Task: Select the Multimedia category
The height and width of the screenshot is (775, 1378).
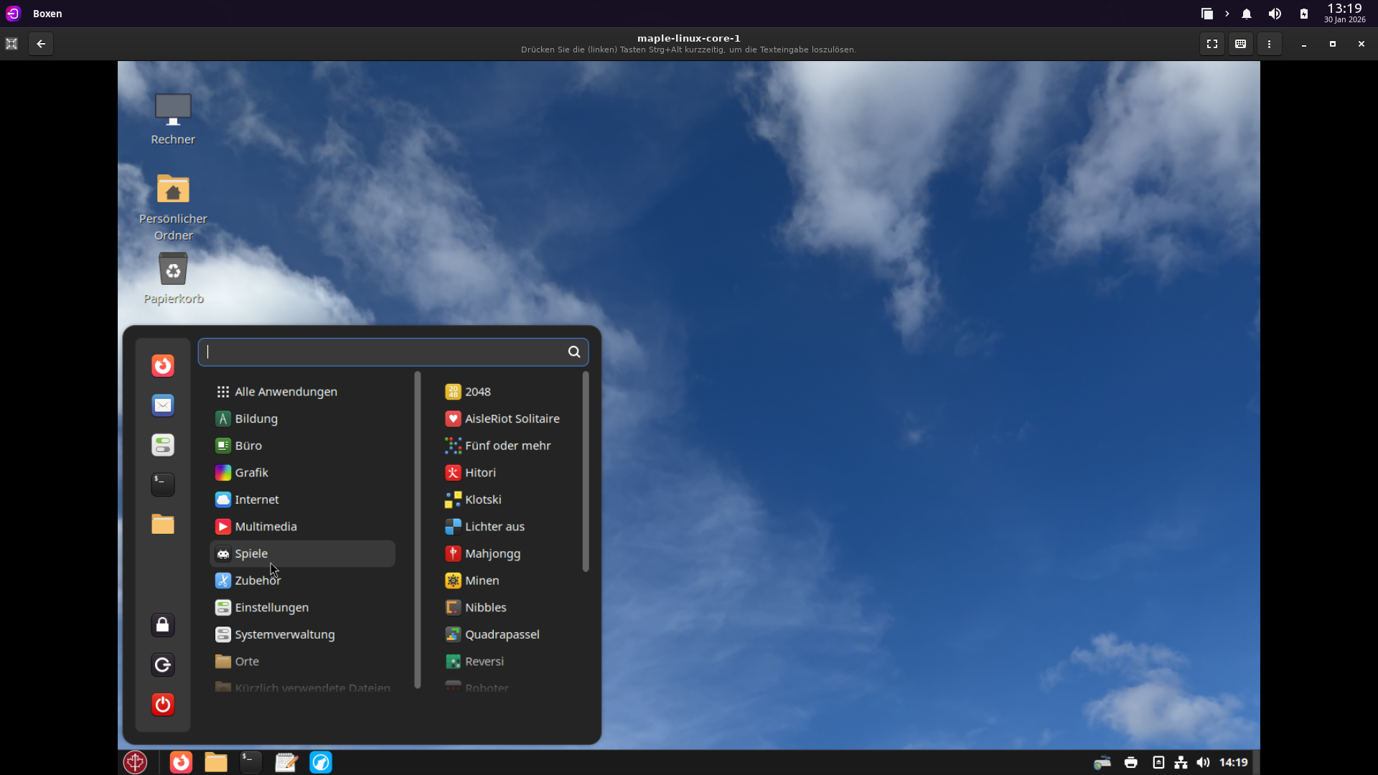Action: 266,527
